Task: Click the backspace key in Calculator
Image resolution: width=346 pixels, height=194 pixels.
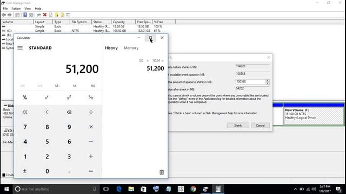Action: 69,112
